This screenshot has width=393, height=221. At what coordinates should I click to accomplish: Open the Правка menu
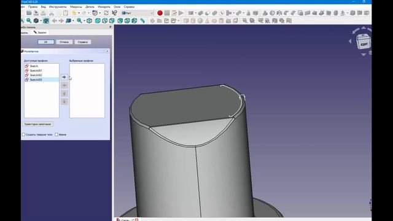click(x=33, y=7)
